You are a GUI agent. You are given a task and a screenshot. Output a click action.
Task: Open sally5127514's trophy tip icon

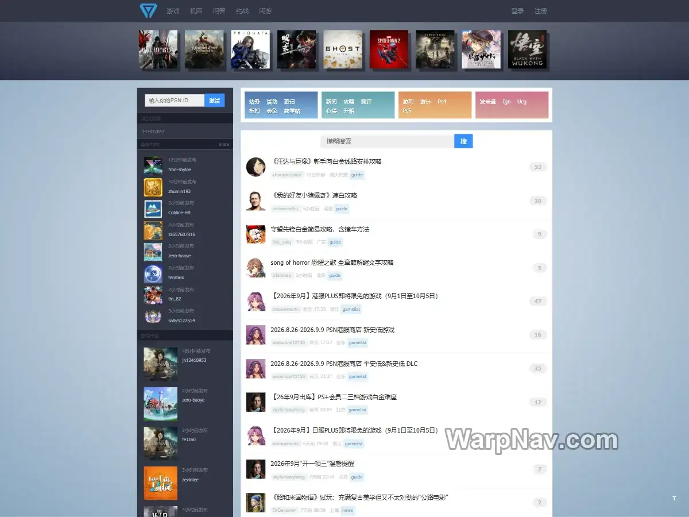[x=153, y=317]
